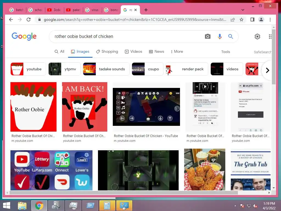Open File Explorer from the taskbar
281x211 pixels.
click(x=22, y=206)
